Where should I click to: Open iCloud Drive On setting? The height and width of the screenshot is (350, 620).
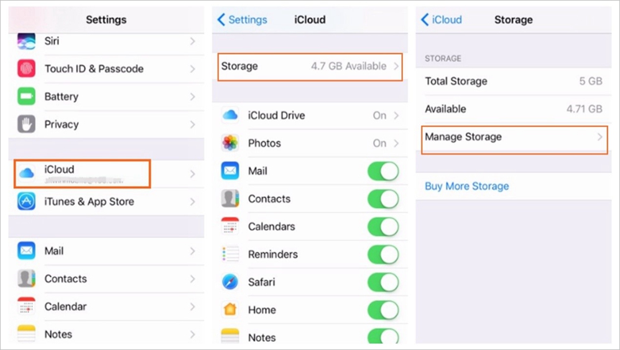(310, 115)
